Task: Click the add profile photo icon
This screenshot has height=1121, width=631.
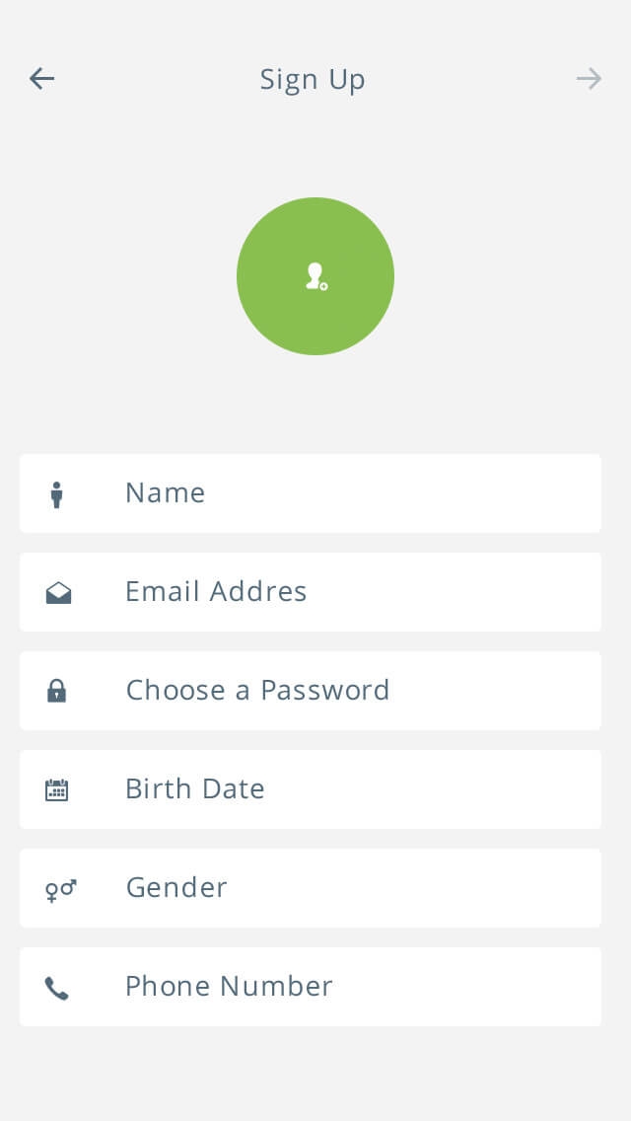Action: [315, 276]
